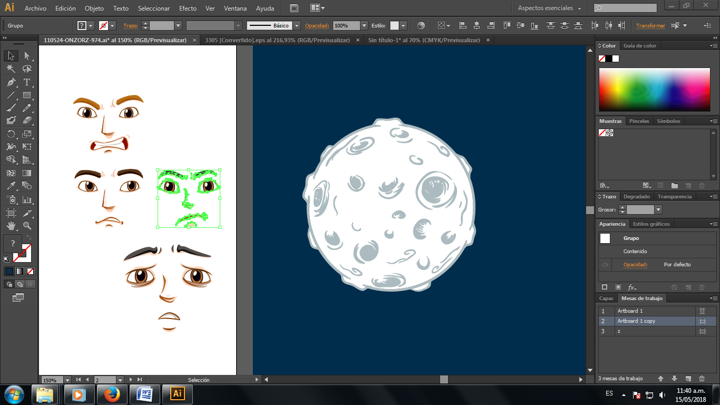Pick color from Color panel spectrum

(654, 90)
